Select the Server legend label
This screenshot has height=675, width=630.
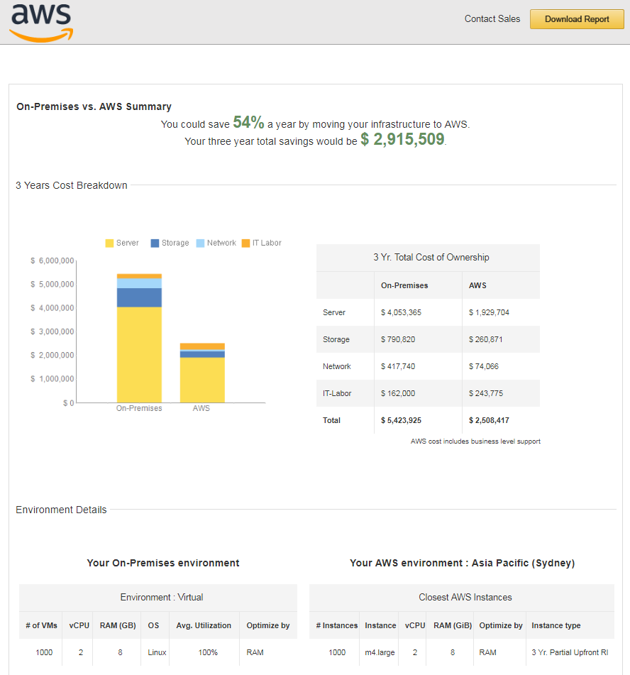coord(128,243)
